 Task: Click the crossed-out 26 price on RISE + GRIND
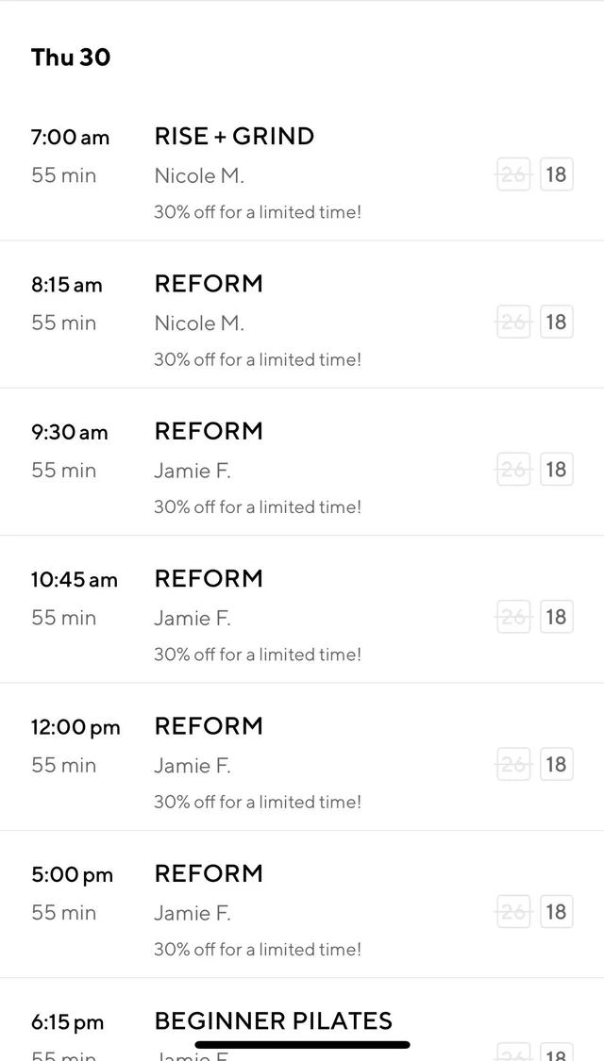[513, 174]
